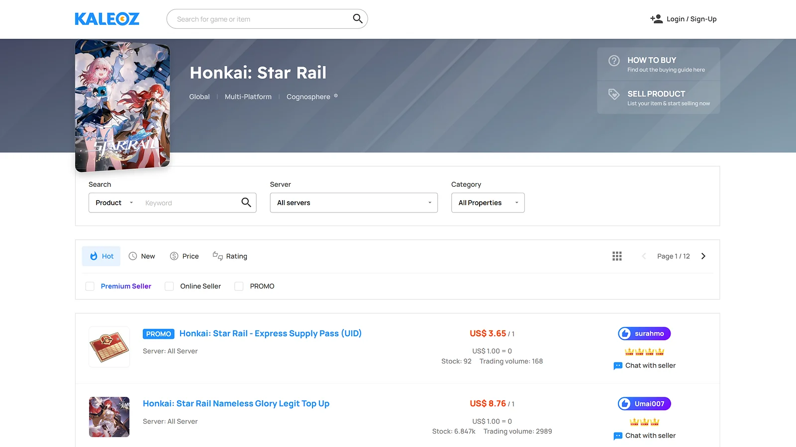
Task: Click surahmo's crown rating icons
Action: click(644, 352)
